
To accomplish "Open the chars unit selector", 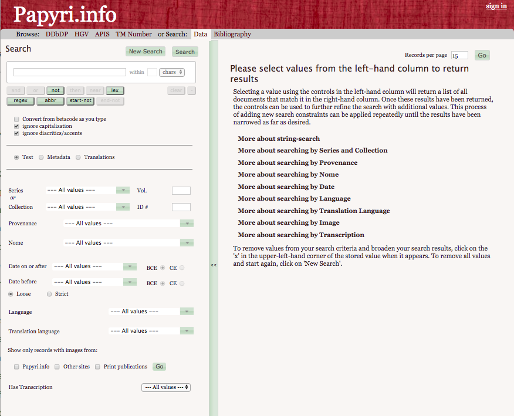I will tap(172, 72).
